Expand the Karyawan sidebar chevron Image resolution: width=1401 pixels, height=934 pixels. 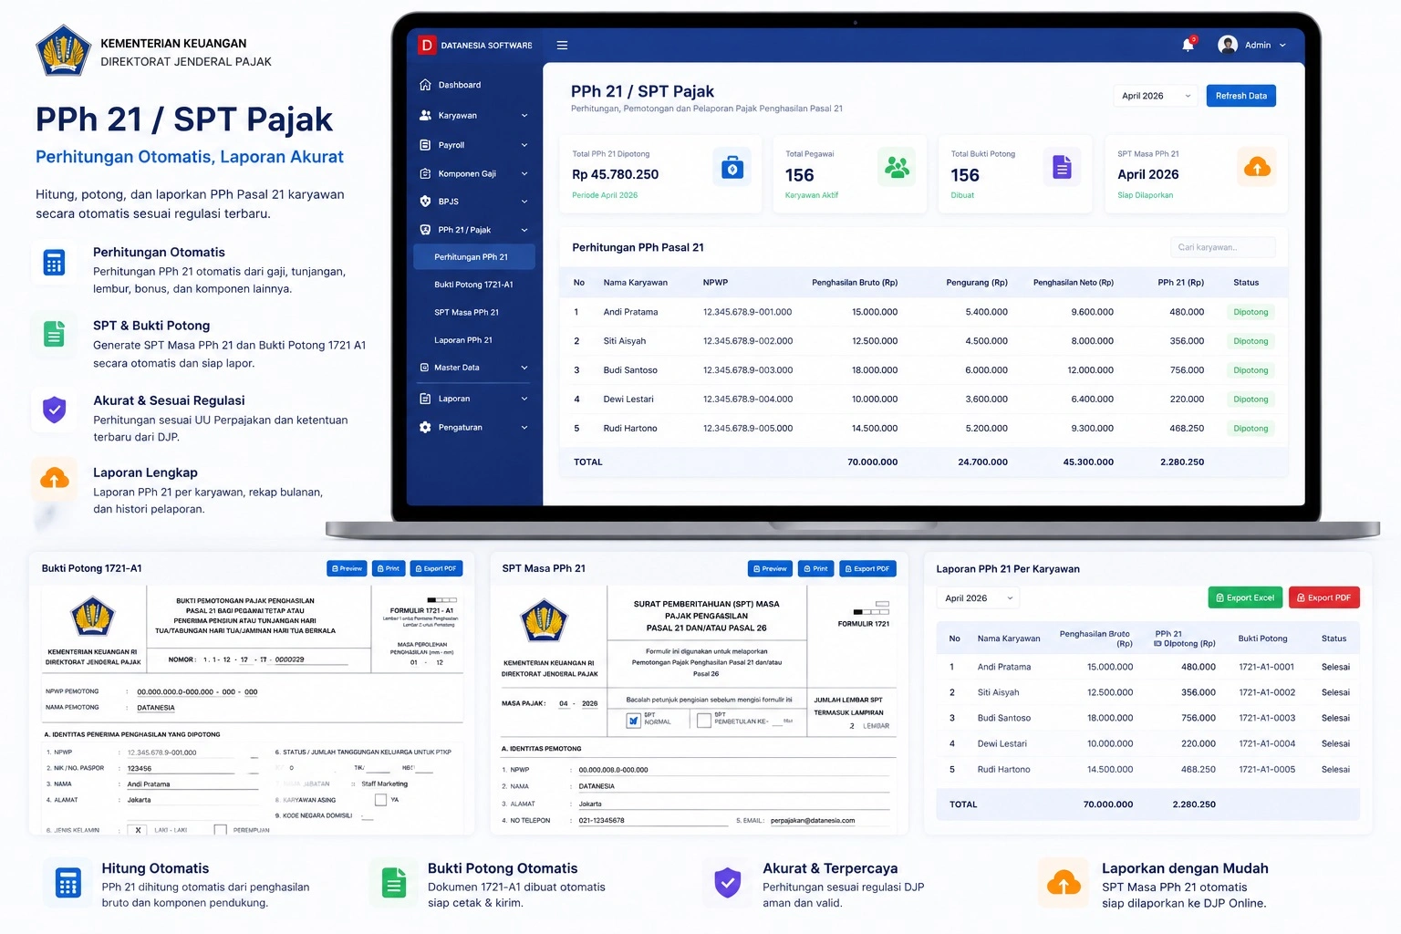click(524, 116)
